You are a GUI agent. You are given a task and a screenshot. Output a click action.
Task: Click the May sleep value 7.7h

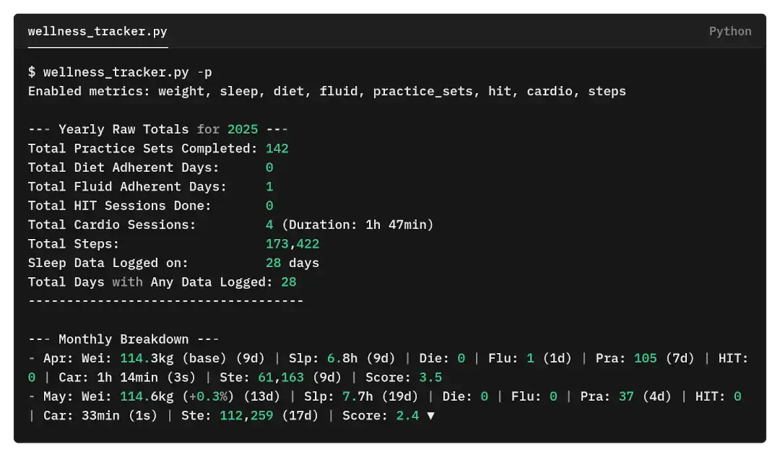[x=357, y=396]
